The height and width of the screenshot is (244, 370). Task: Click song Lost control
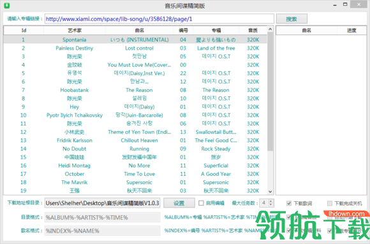pyautogui.click(x=139, y=48)
